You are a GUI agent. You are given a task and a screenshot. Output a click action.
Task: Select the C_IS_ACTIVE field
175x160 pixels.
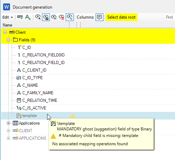click(x=34, y=108)
